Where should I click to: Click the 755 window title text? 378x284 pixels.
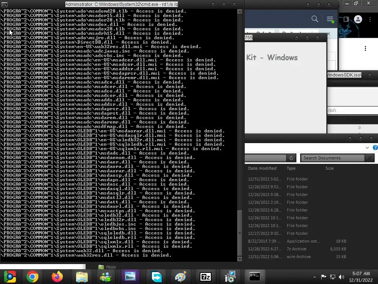pos(248,38)
